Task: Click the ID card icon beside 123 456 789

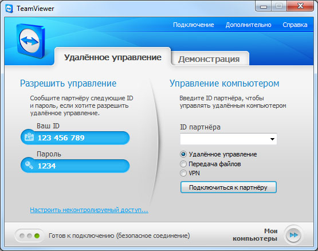Action: (x=29, y=137)
